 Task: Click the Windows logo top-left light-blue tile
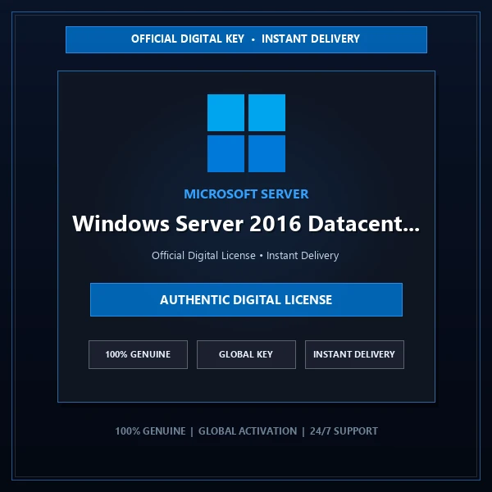point(225,112)
